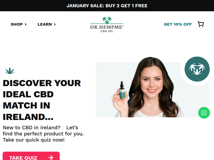Click the CBD OIL text under logo
The image size is (214, 160).
107,31
